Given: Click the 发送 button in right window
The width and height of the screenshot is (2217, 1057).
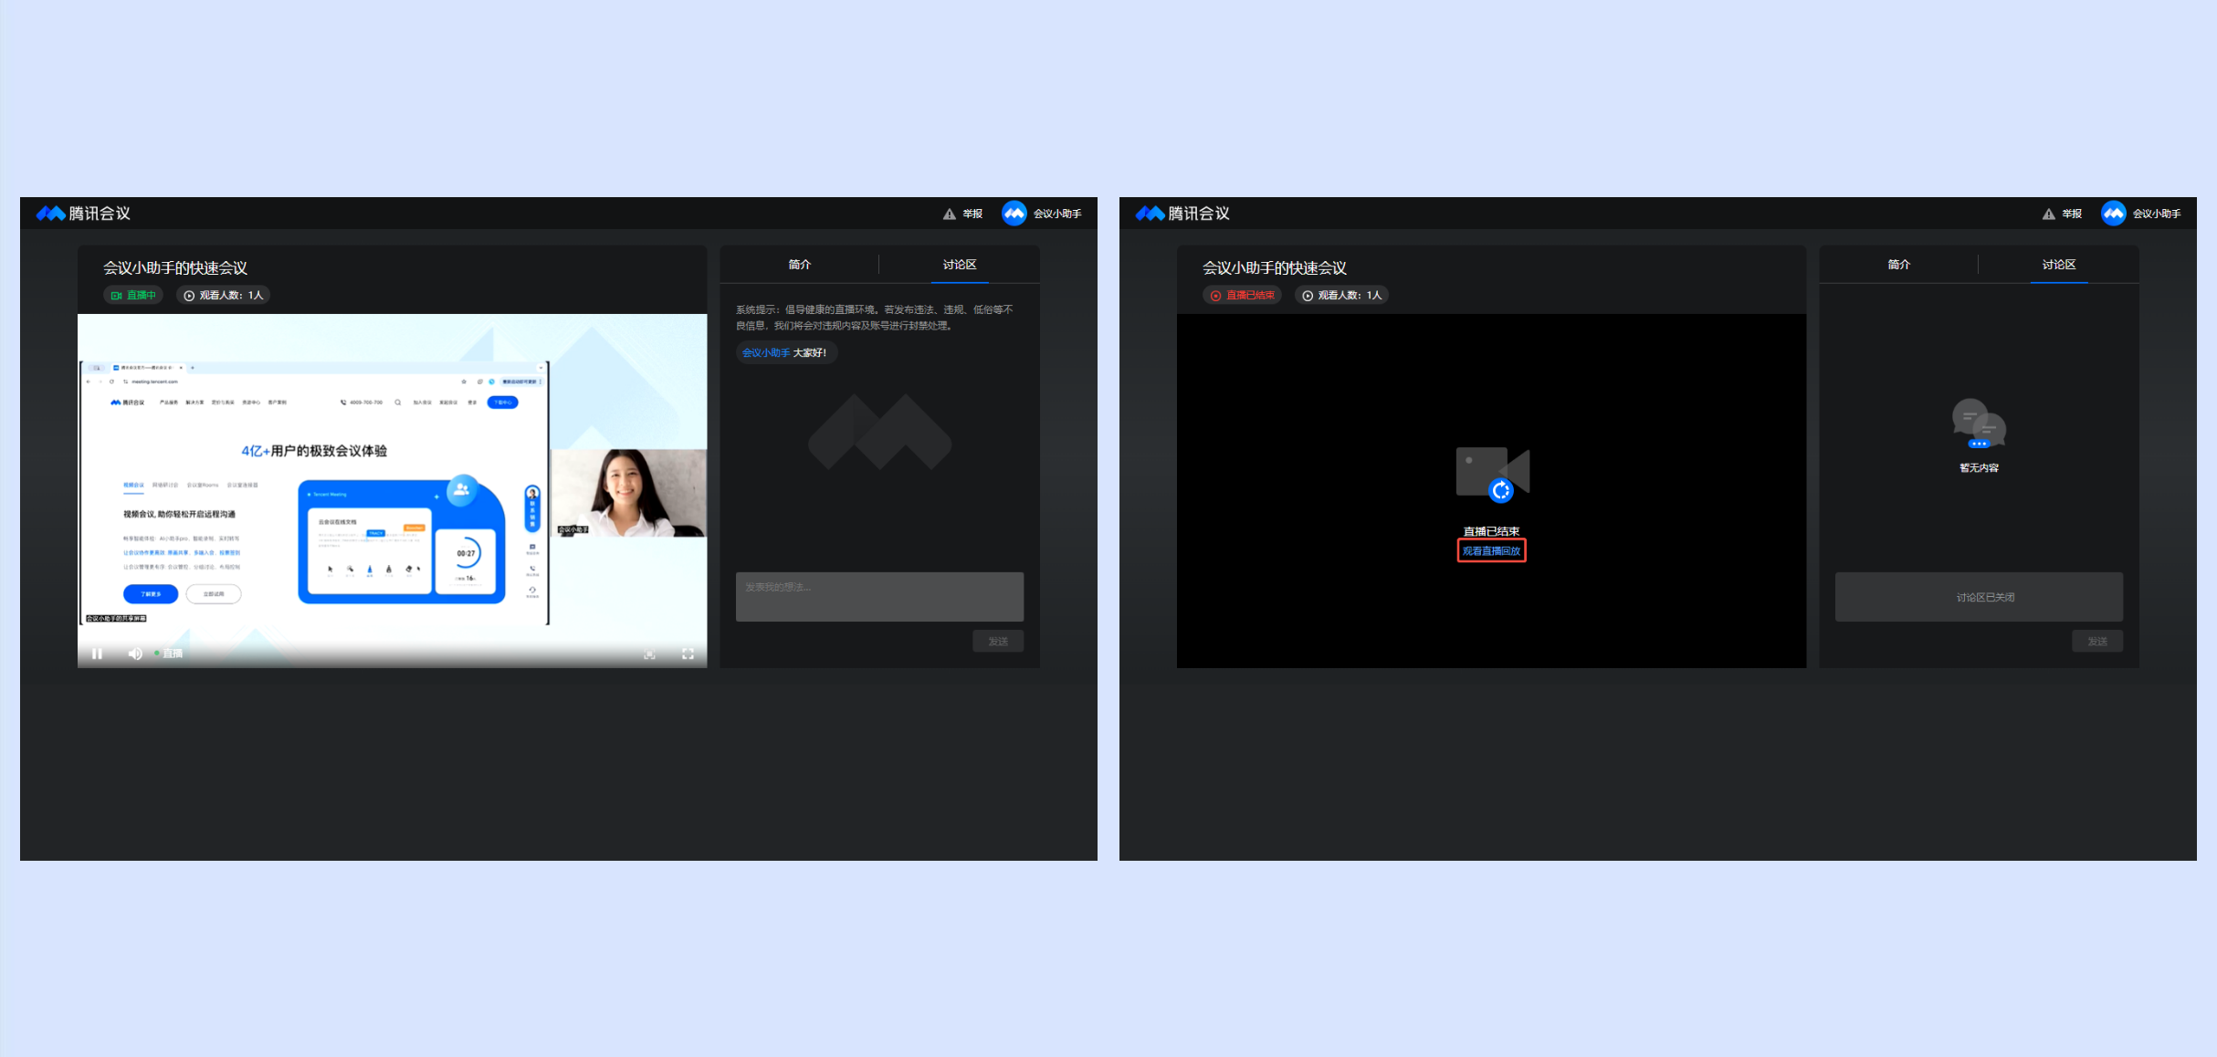Looking at the screenshot, I should click(x=2097, y=641).
